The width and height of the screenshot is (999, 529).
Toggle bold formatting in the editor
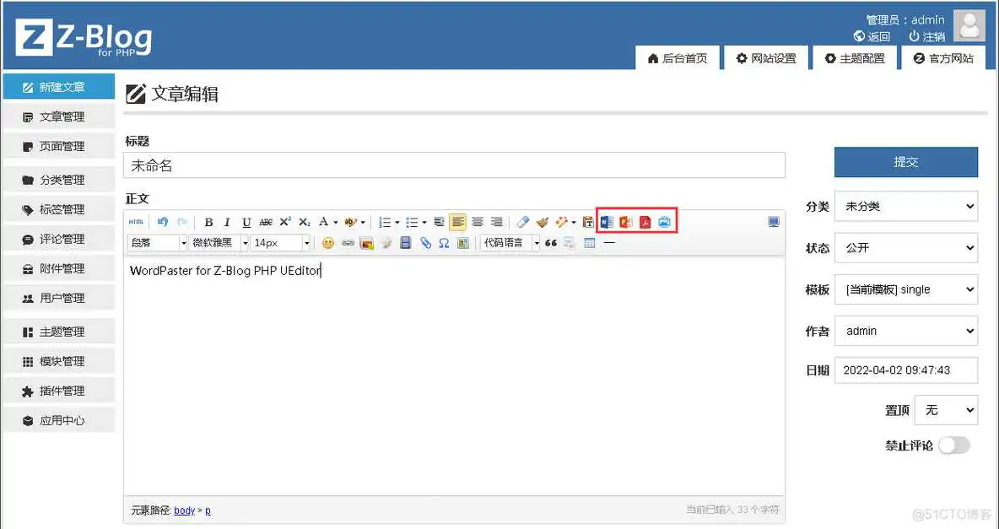click(x=208, y=221)
